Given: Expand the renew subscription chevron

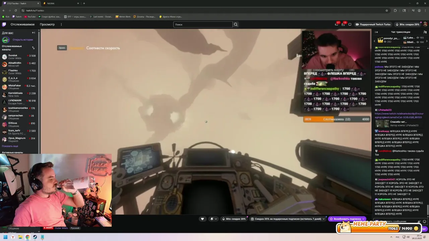Looking at the screenshot, I should pyautogui.click(x=363, y=219).
